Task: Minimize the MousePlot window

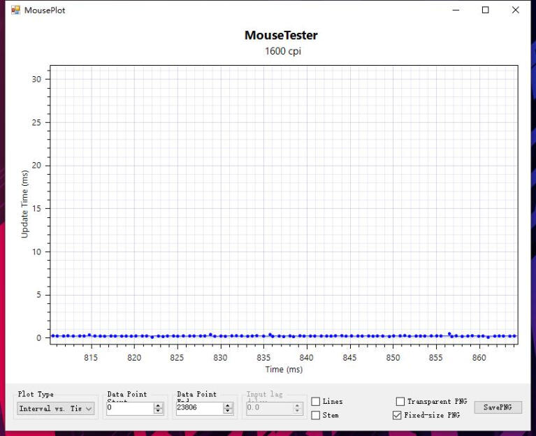Action: pyautogui.click(x=456, y=10)
